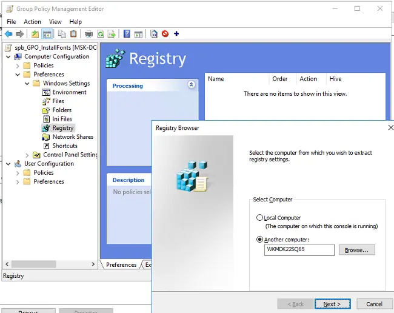Click the red stop circle toolbar icon
Viewport: 394px width, 313px height.
click(165, 33)
